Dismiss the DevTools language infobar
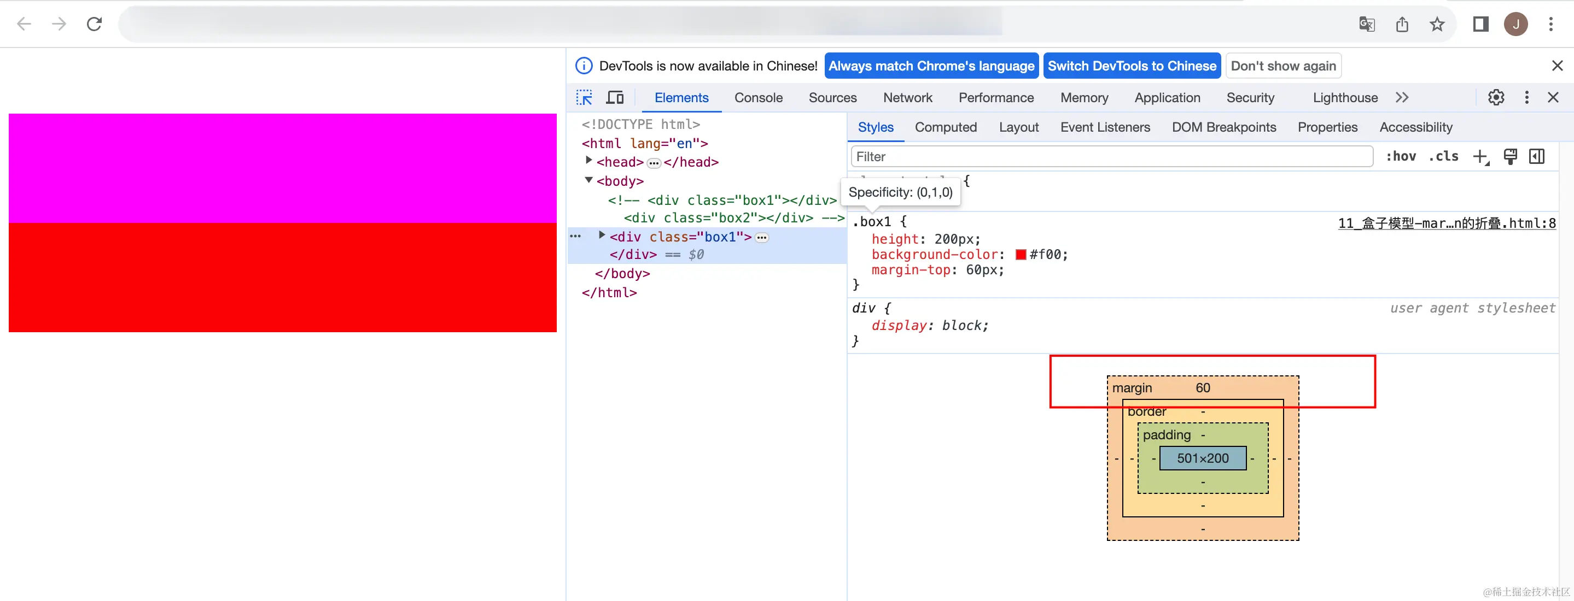The height and width of the screenshot is (601, 1574). click(1558, 65)
